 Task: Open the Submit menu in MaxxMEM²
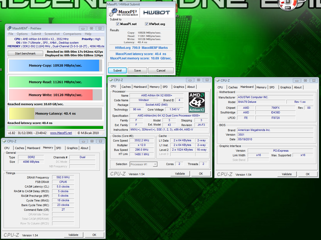(36, 34)
